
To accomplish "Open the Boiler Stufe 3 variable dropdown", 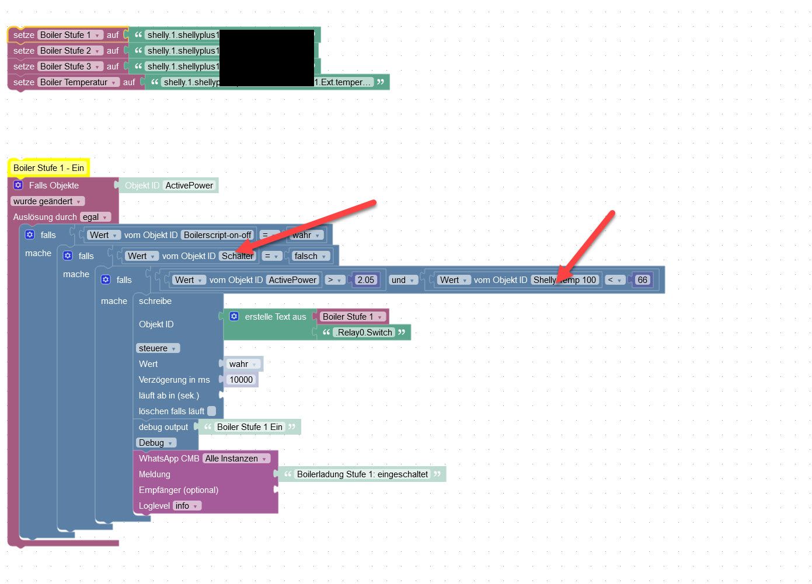I will [71, 67].
